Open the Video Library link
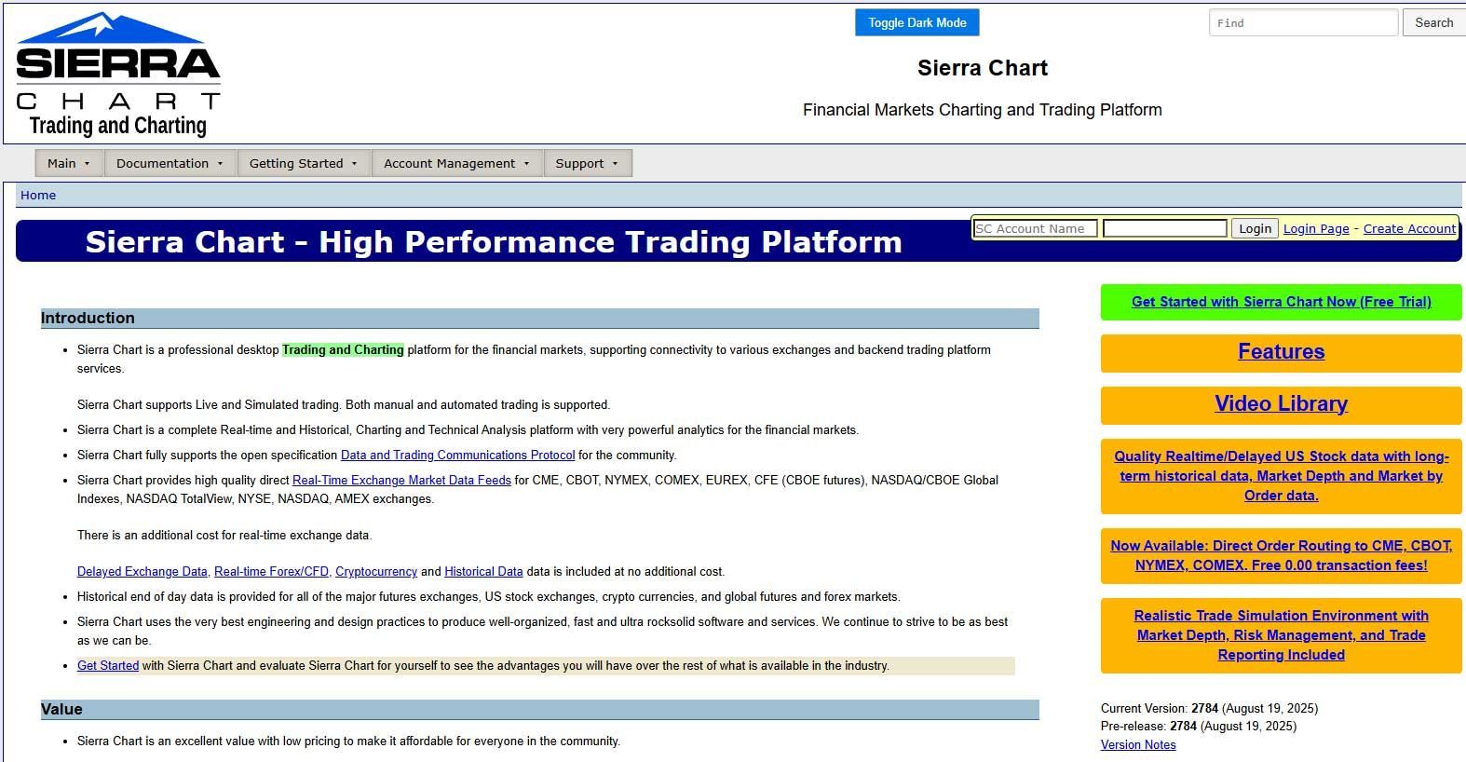 [1281, 403]
